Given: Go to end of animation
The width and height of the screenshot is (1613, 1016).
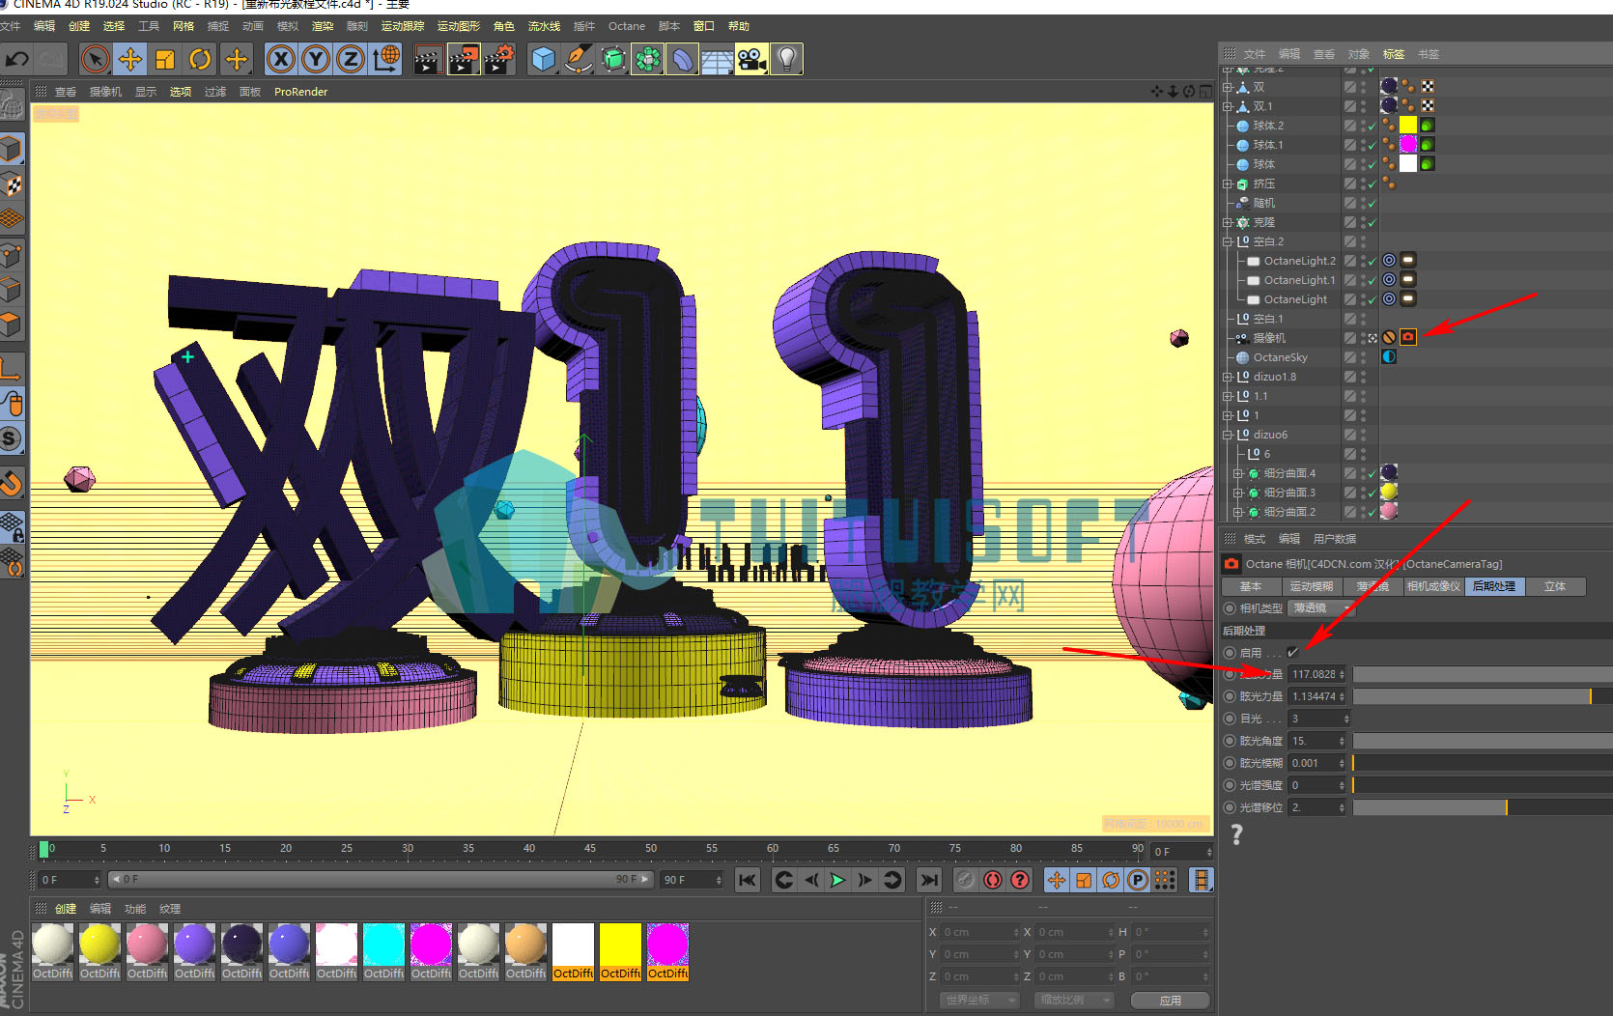Looking at the screenshot, I should [928, 880].
